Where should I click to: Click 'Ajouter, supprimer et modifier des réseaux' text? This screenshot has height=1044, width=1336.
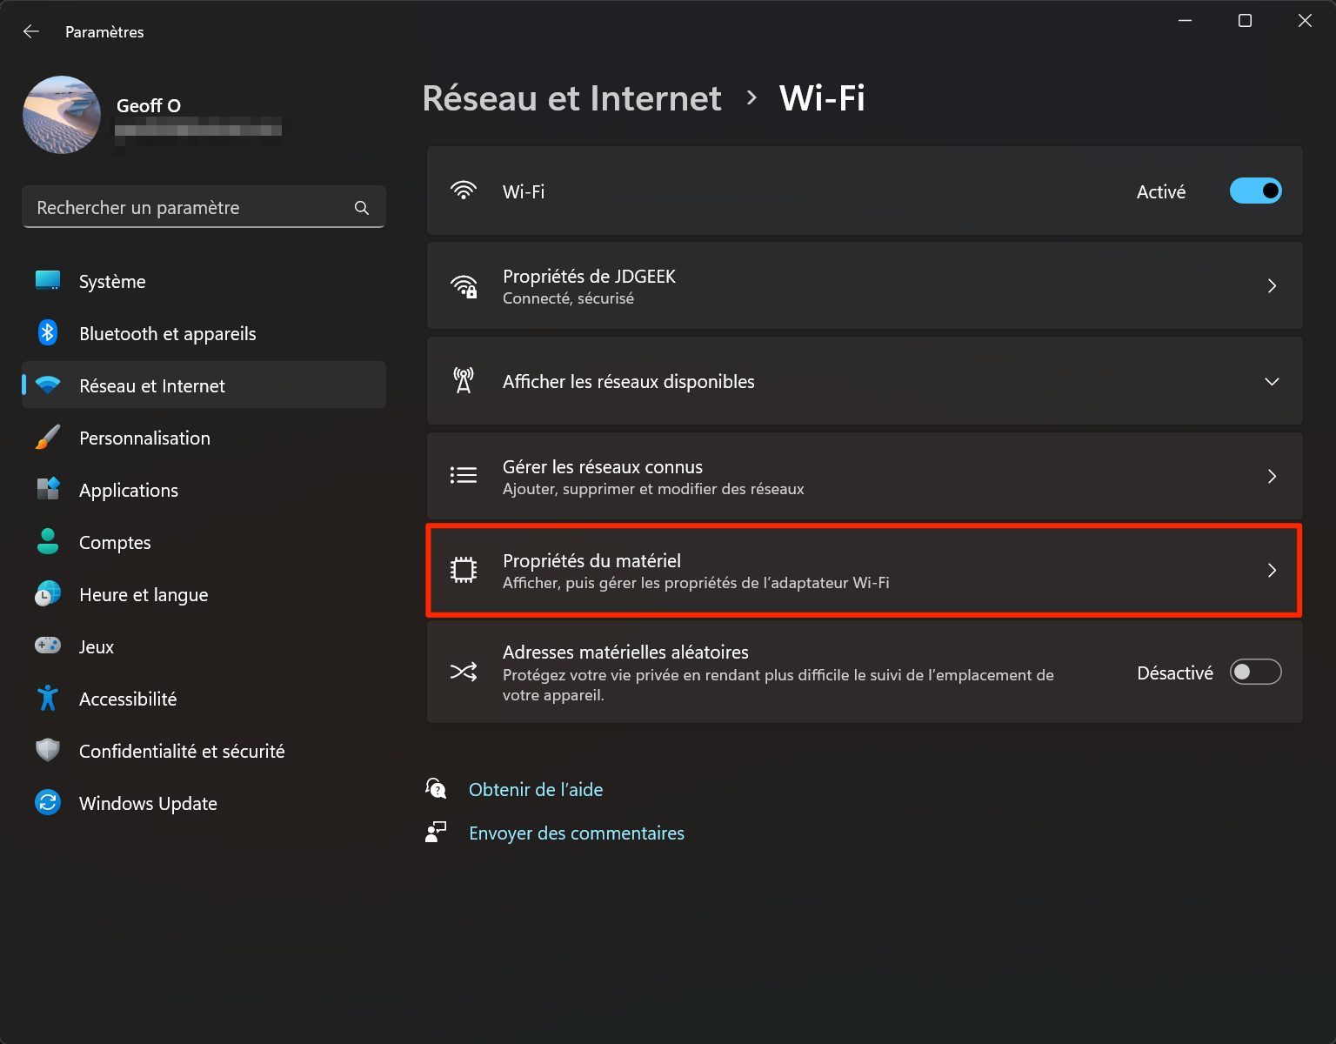[x=653, y=489]
